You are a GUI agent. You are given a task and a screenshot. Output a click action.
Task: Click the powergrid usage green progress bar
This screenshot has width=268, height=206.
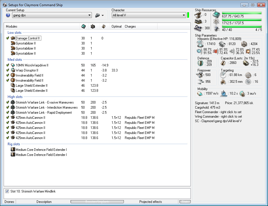pos(242,20)
